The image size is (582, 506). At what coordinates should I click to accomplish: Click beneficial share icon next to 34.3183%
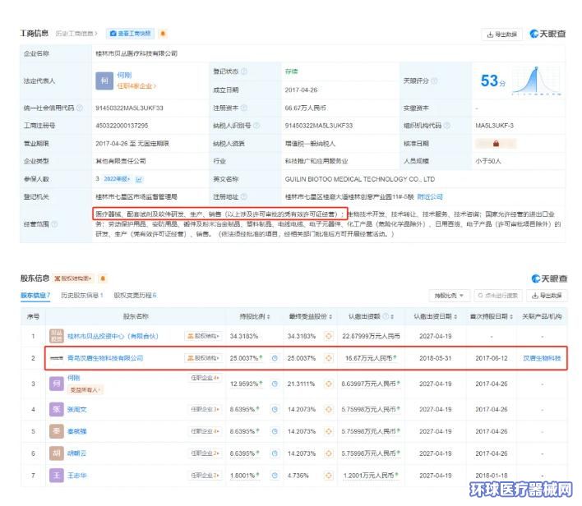coord(328,336)
